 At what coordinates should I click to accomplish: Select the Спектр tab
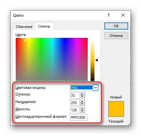44,26
